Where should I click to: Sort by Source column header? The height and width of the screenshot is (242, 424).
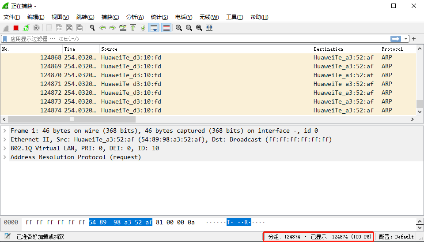(206, 49)
